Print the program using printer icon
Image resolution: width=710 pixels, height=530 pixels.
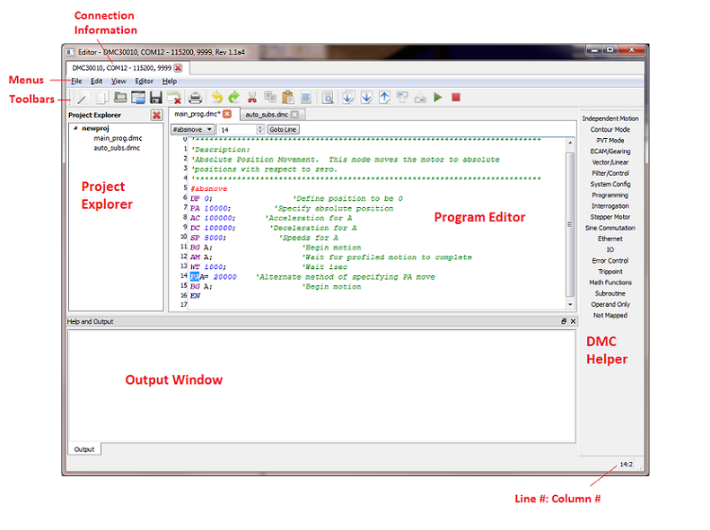point(195,98)
